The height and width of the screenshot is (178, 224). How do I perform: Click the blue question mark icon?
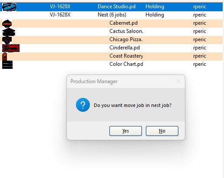[83, 105]
